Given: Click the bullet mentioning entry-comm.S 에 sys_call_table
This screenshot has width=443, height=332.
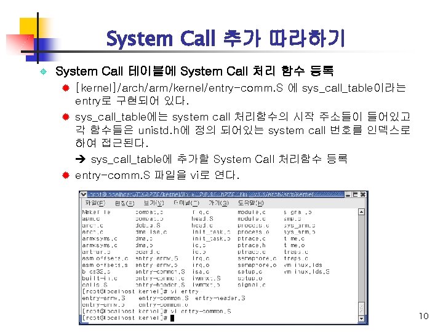Looking at the screenshot, I should (x=241, y=94).
